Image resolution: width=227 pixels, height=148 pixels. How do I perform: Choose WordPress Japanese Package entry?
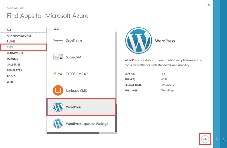point(81,124)
